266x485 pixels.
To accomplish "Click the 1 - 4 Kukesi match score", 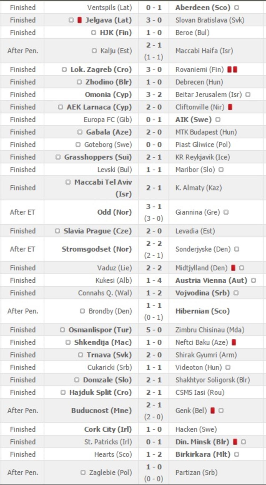I will coord(154,280).
